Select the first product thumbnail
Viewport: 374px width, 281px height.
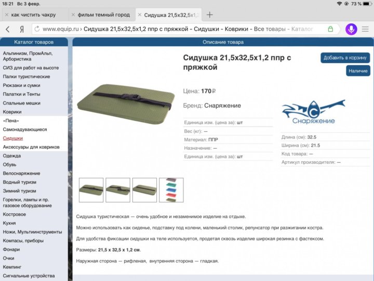coord(91,190)
